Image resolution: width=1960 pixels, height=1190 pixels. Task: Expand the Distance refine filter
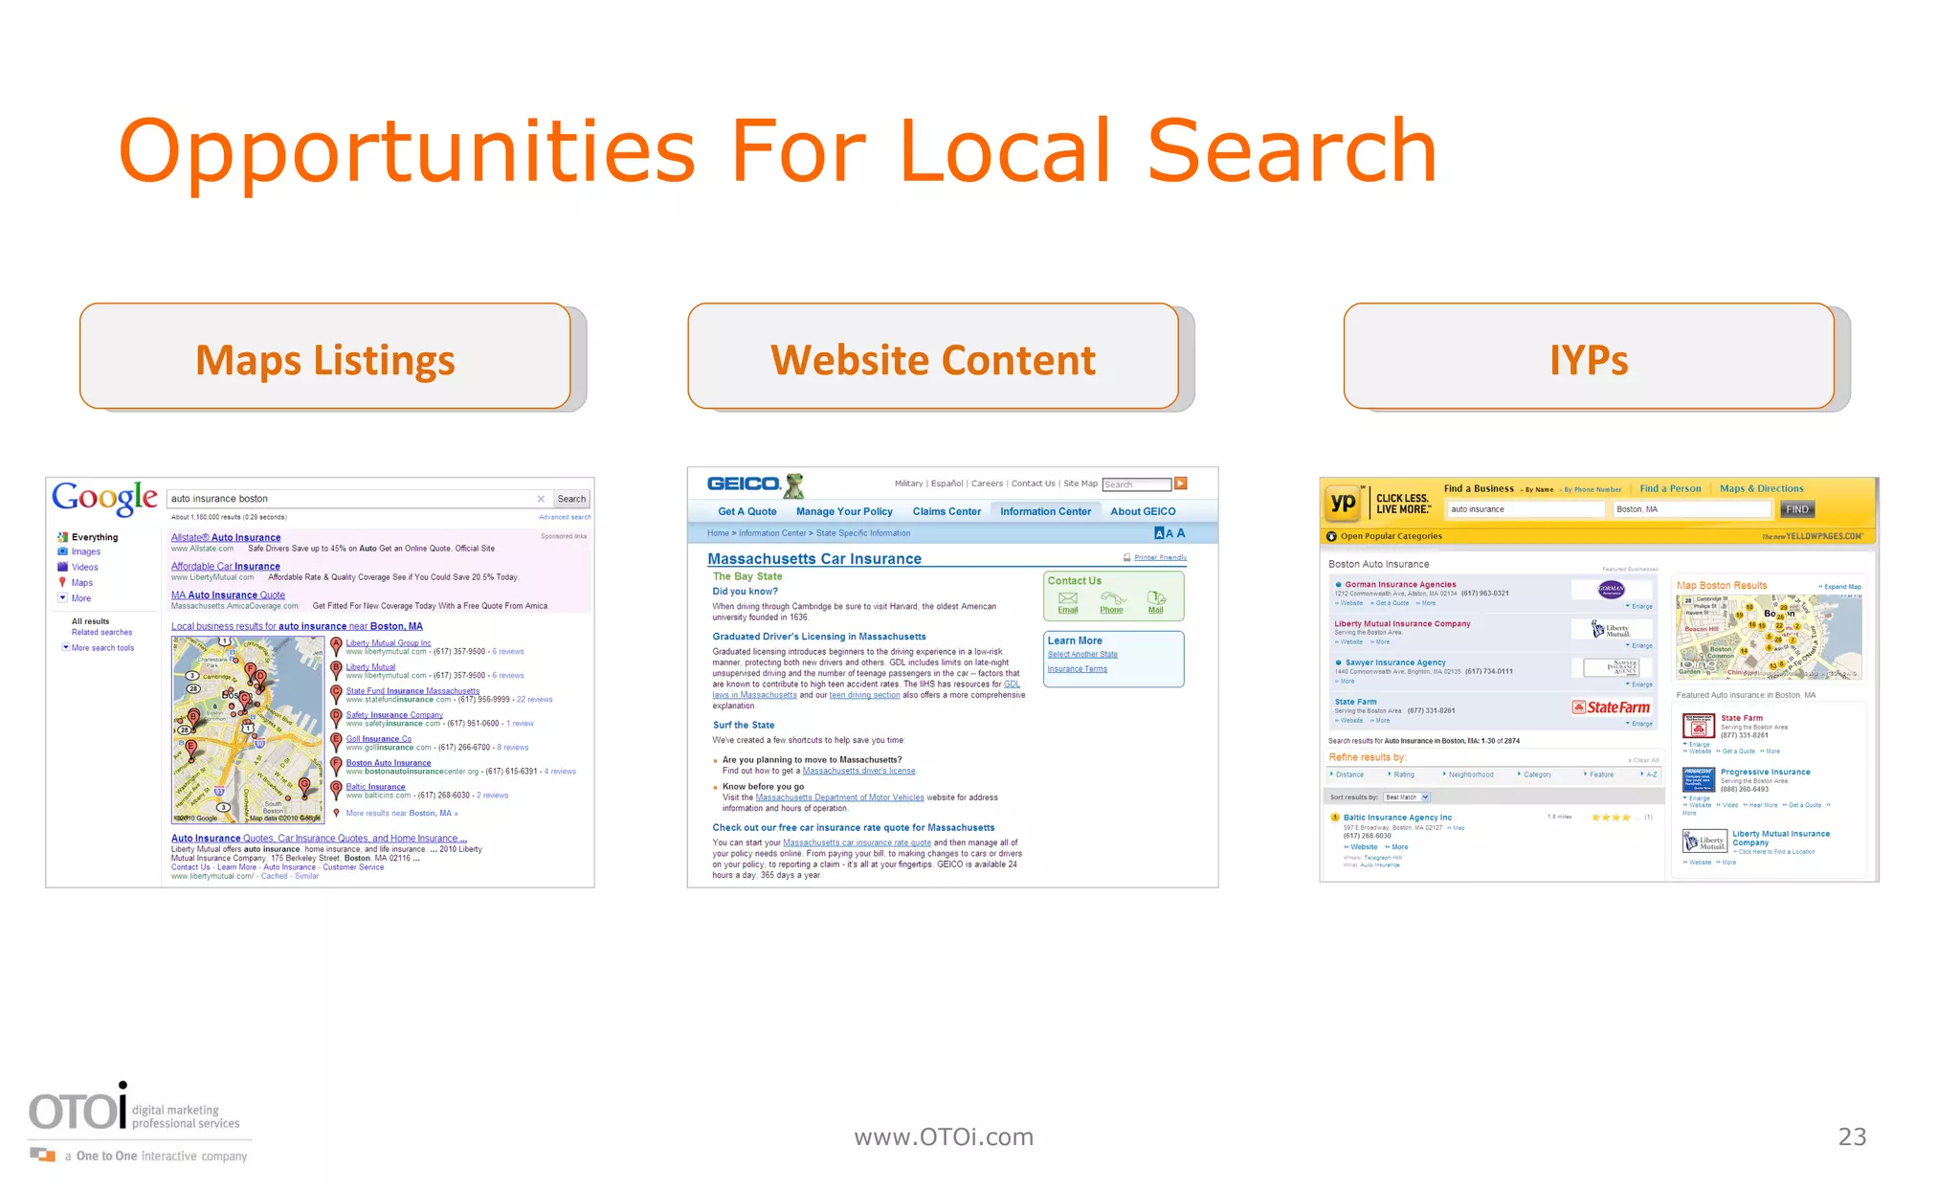pyautogui.click(x=1347, y=775)
